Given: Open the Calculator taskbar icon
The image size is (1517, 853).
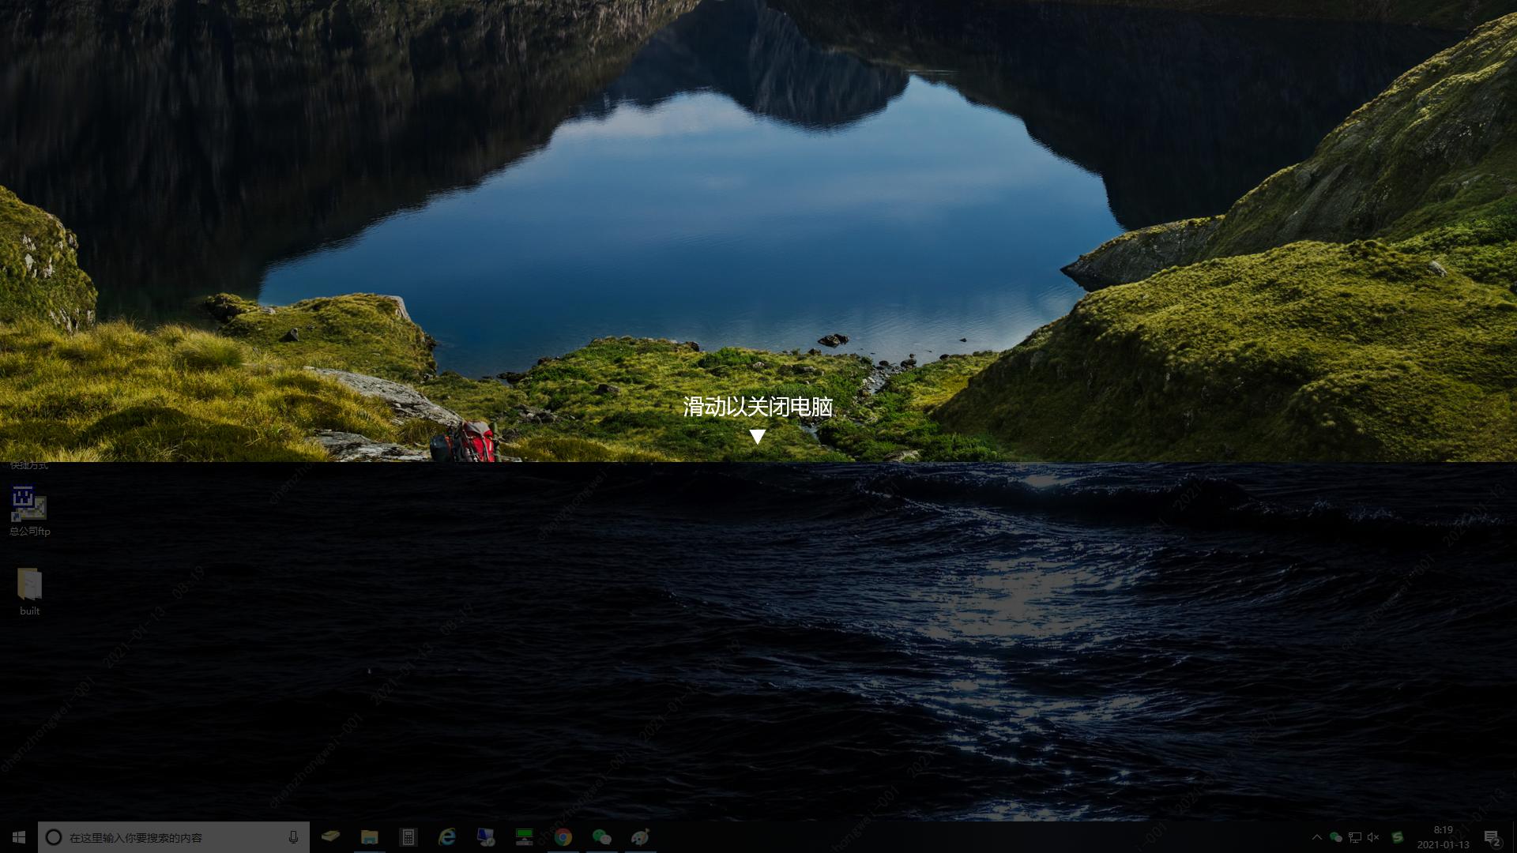Looking at the screenshot, I should [x=408, y=837].
